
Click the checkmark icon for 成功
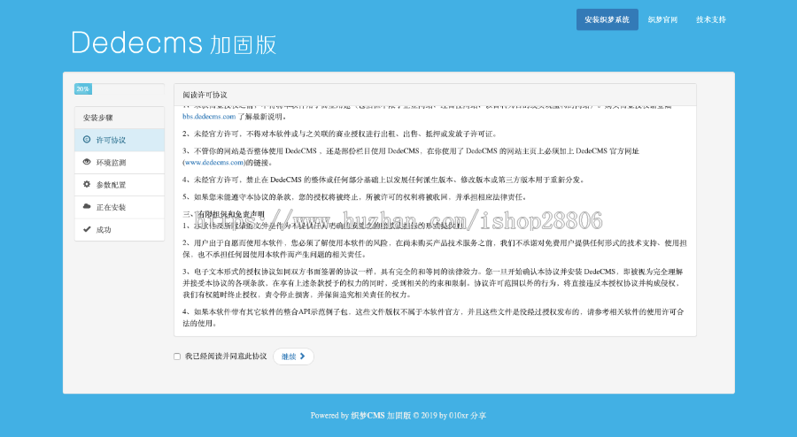pos(86,229)
